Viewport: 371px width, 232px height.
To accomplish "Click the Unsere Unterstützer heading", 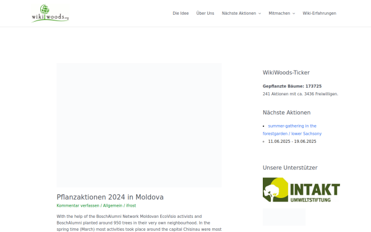I will click(x=290, y=168).
